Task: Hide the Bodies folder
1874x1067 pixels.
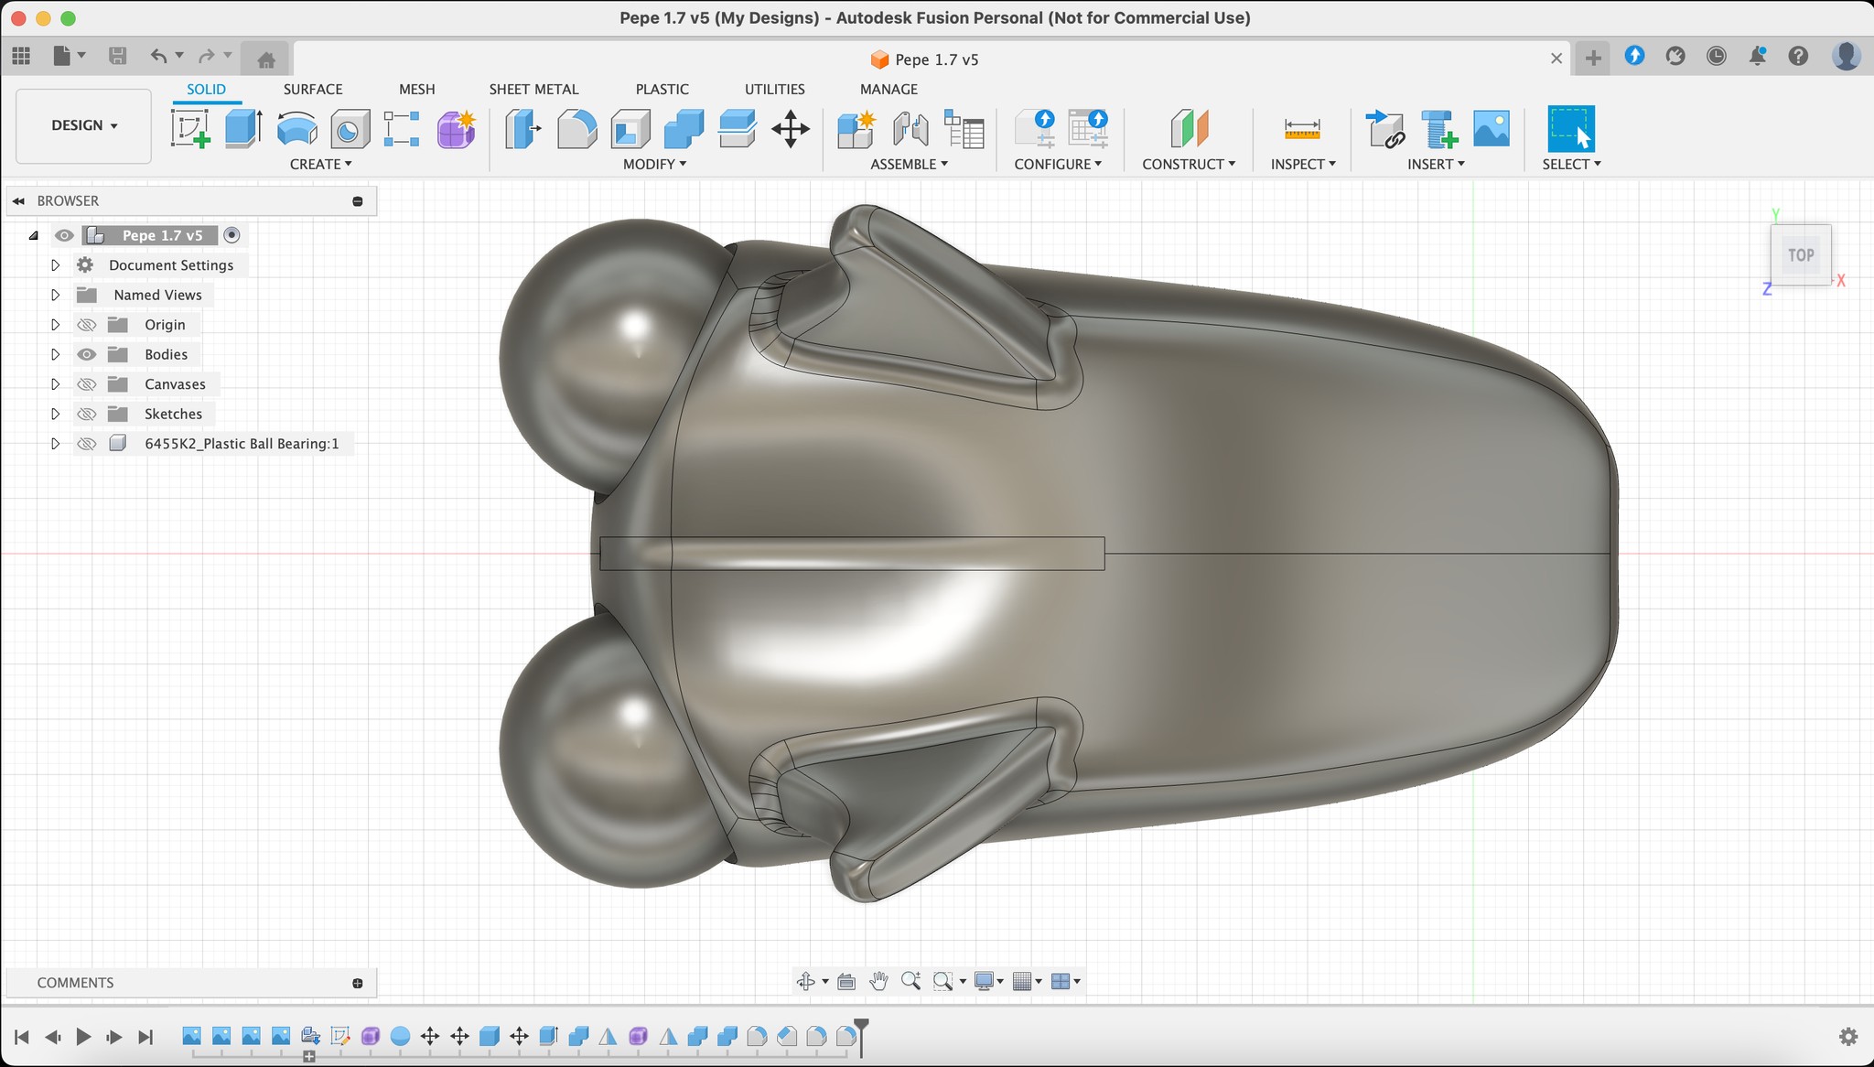Action: coord(86,354)
